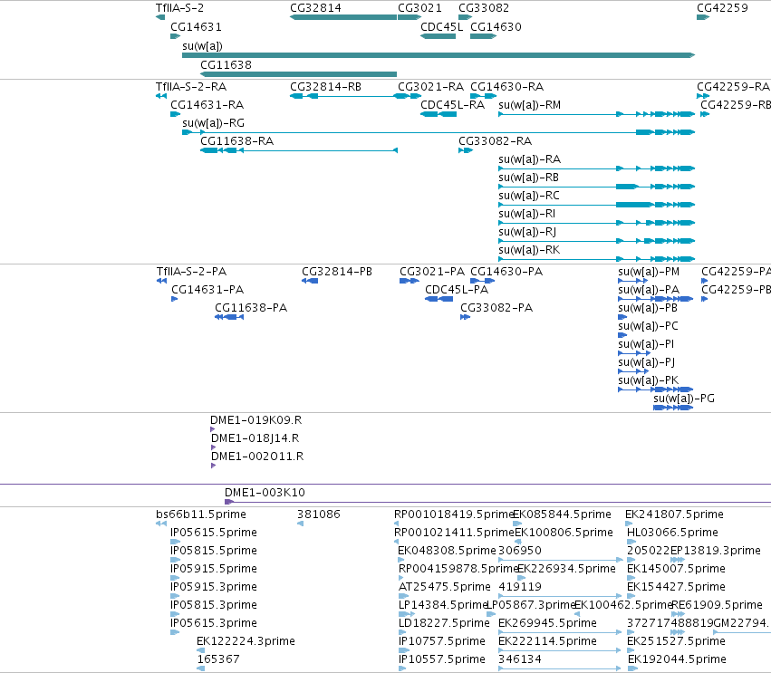This screenshot has width=771, height=673.
Task: Select transcript su(w[a])-RC glyph
Action: click(596, 205)
